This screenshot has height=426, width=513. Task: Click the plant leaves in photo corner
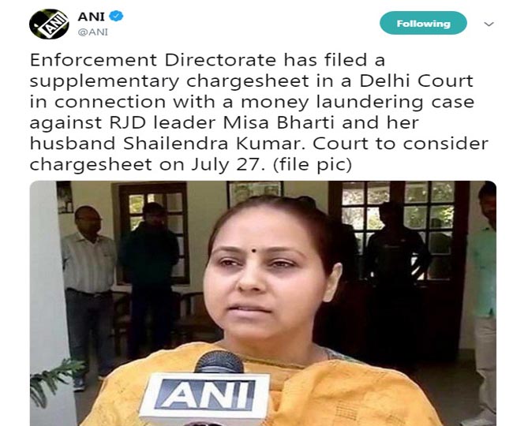55,379
